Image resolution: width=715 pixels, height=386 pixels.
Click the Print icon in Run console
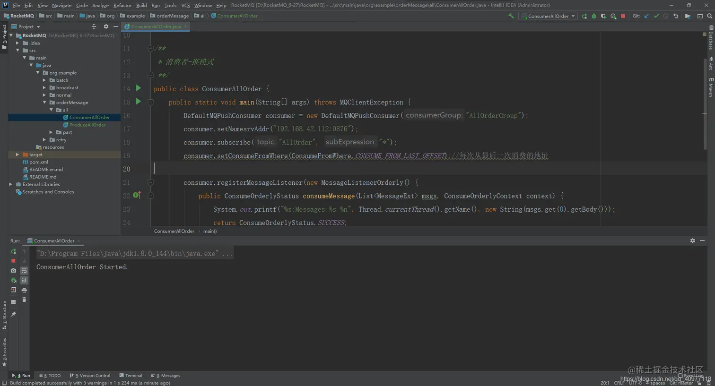pos(24,290)
